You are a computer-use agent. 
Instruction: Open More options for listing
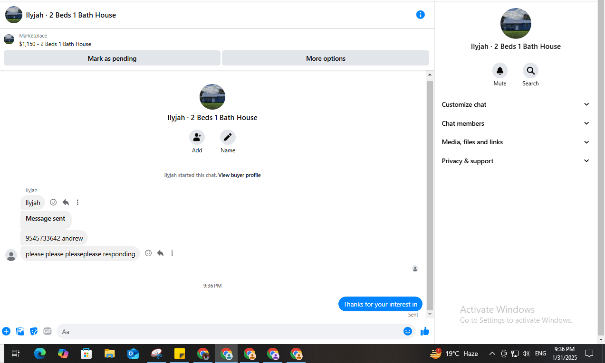click(326, 58)
